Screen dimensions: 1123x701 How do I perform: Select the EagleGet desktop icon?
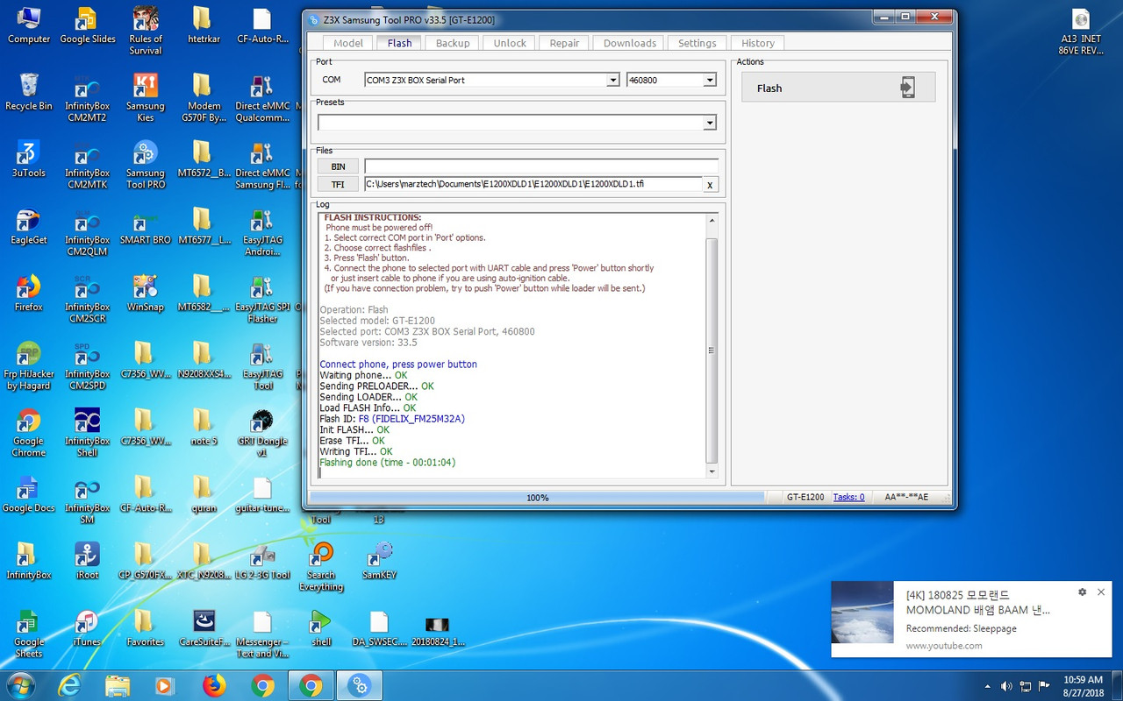point(29,226)
